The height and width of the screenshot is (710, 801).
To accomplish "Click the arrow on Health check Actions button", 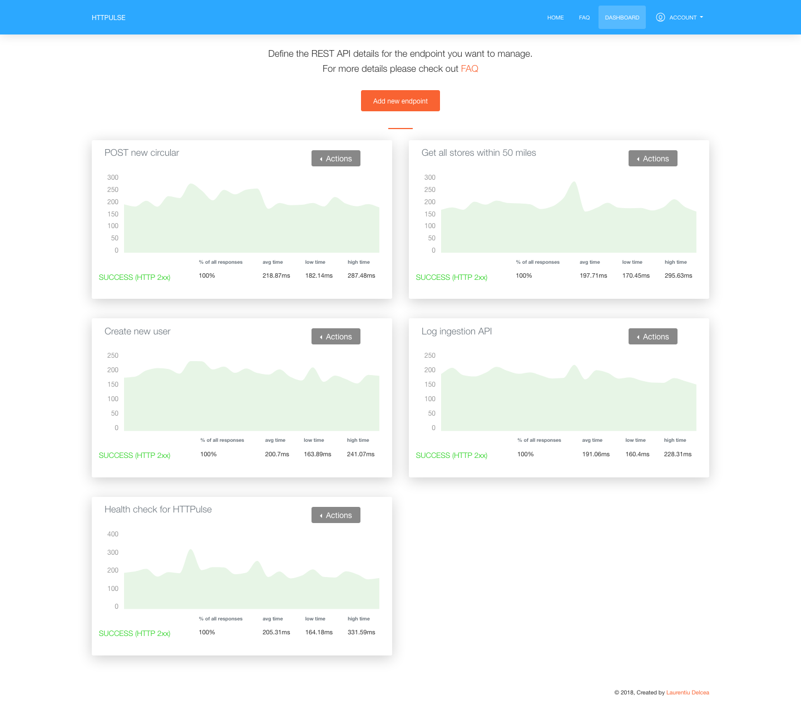I will click(320, 515).
